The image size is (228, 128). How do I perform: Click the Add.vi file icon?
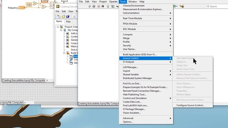click(x=68, y=33)
